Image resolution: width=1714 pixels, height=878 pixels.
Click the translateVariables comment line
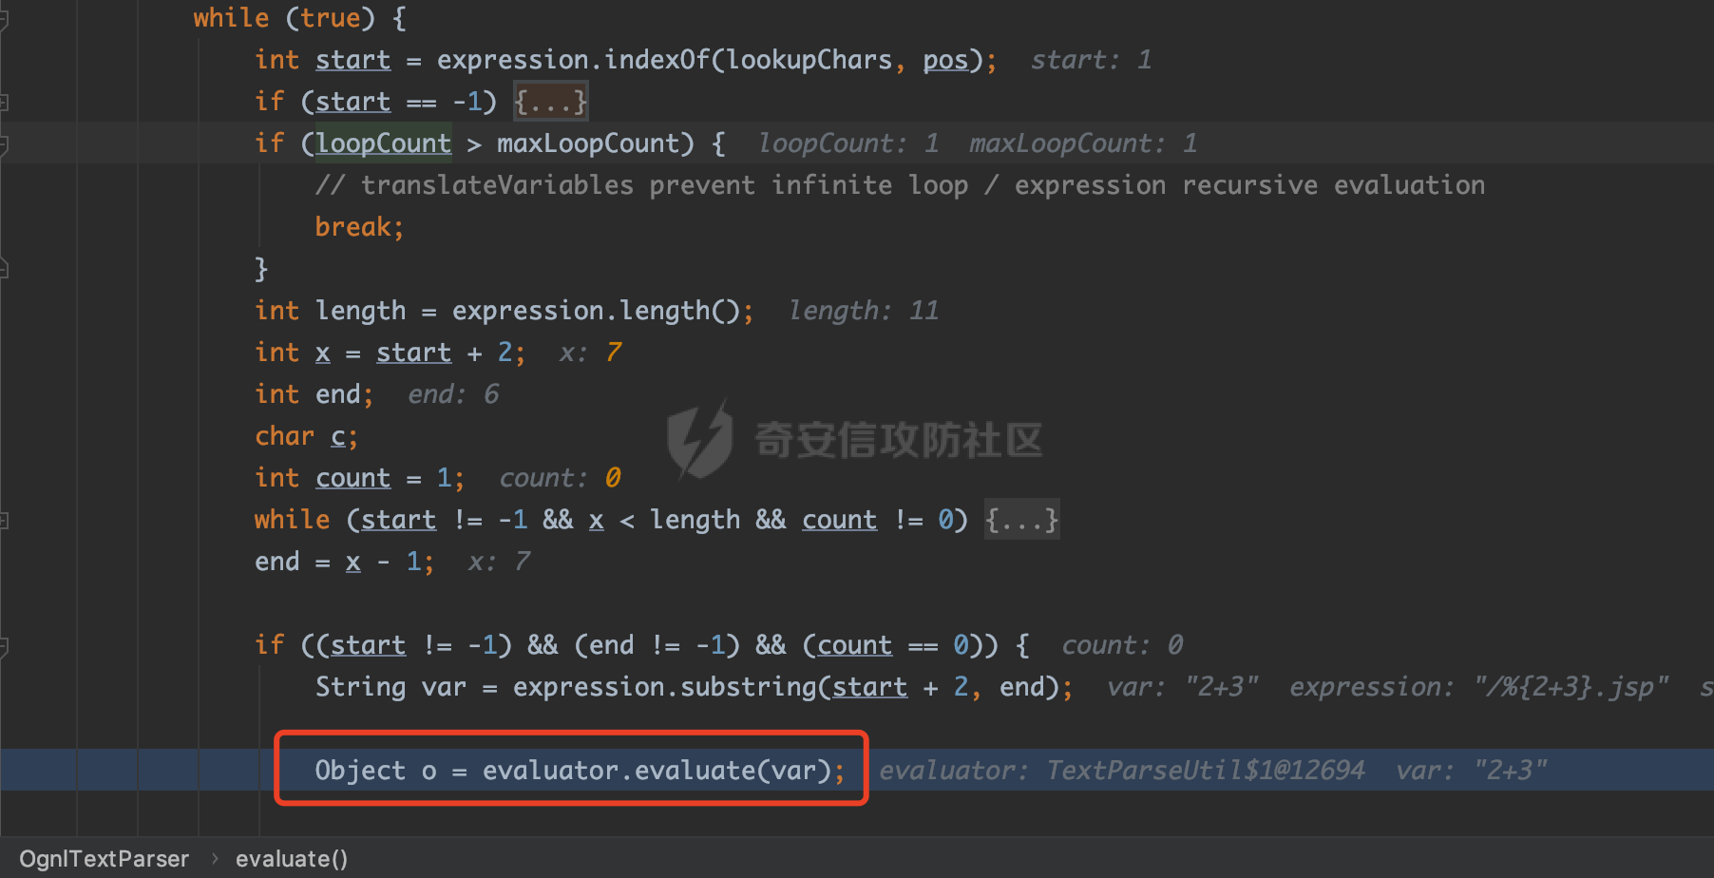[899, 185]
